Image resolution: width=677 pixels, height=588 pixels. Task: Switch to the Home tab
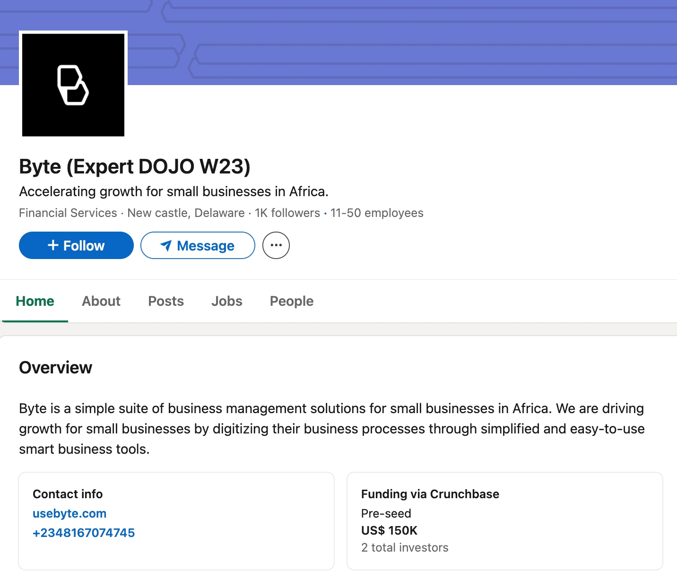click(x=35, y=301)
